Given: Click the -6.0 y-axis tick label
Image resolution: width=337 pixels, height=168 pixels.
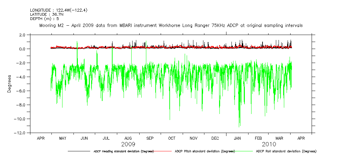Looking at the screenshot, I should click(21, 91).
